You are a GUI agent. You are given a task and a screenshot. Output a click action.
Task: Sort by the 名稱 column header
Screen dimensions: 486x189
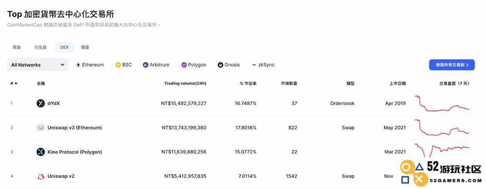point(41,84)
